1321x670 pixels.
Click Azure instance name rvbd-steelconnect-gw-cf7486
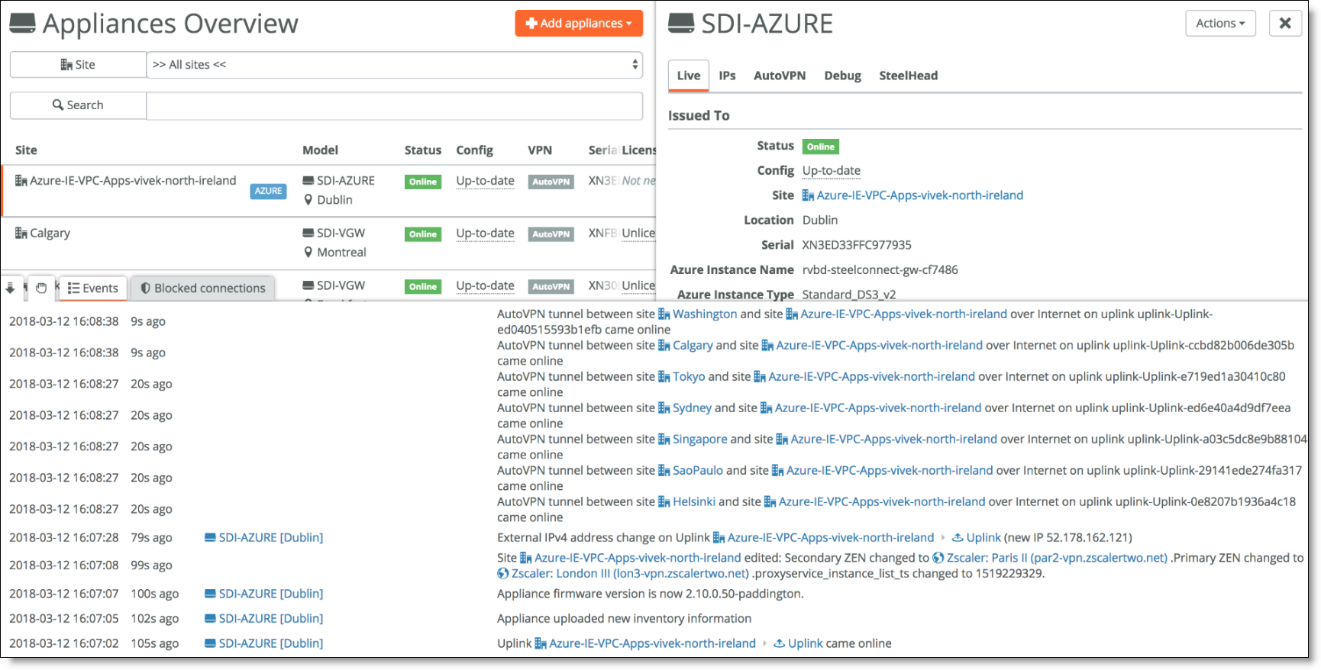click(880, 269)
